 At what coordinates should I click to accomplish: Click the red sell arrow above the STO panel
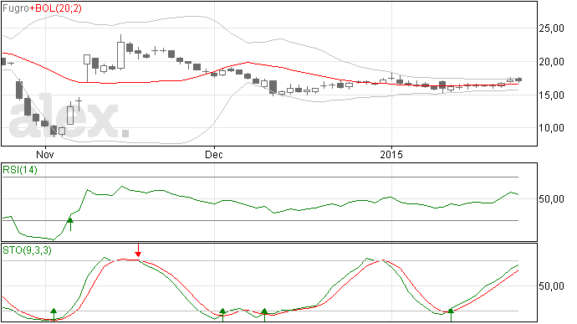pyautogui.click(x=138, y=250)
